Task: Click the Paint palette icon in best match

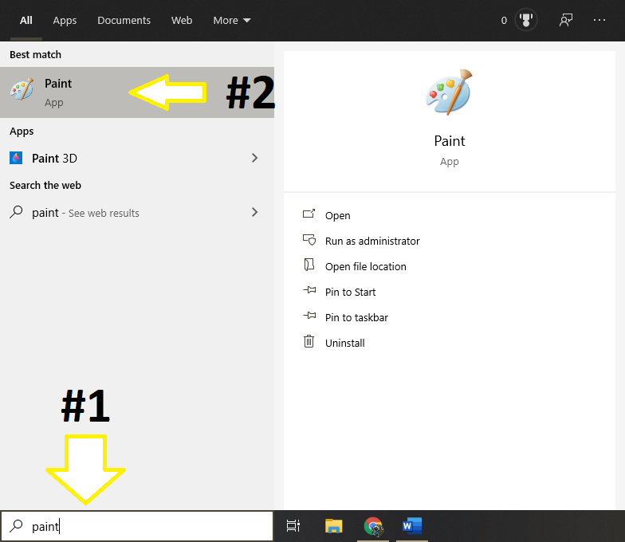Action: pyautogui.click(x=22, y=89)
